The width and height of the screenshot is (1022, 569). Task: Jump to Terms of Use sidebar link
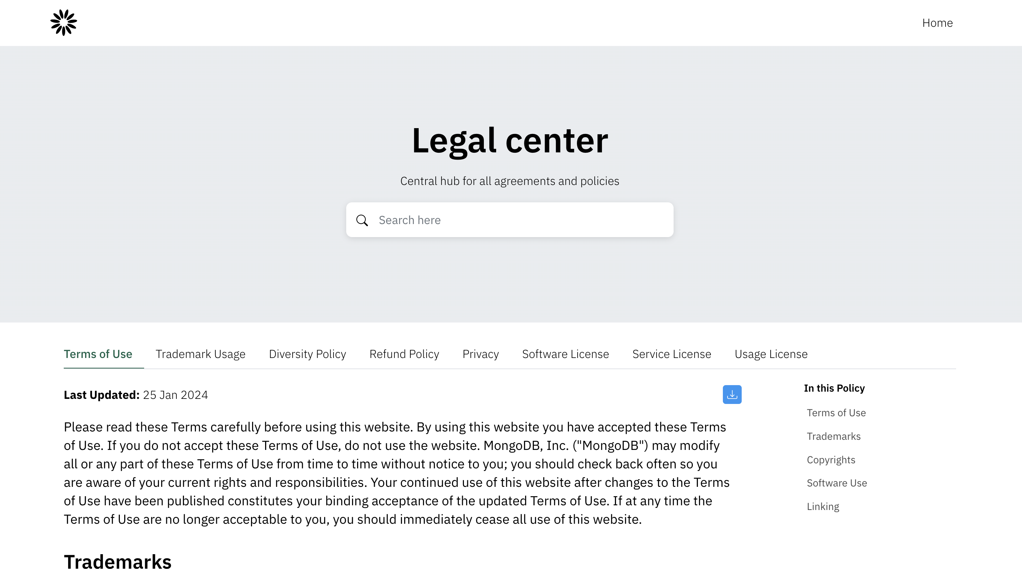[x=836, y=413]
